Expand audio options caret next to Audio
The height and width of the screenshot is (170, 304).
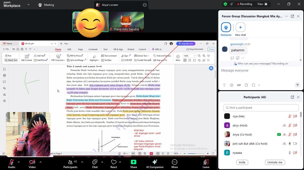[19, 162]
